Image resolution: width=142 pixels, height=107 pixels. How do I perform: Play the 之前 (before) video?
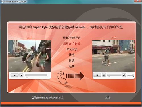pyautogui.click(x=14, y=75)
